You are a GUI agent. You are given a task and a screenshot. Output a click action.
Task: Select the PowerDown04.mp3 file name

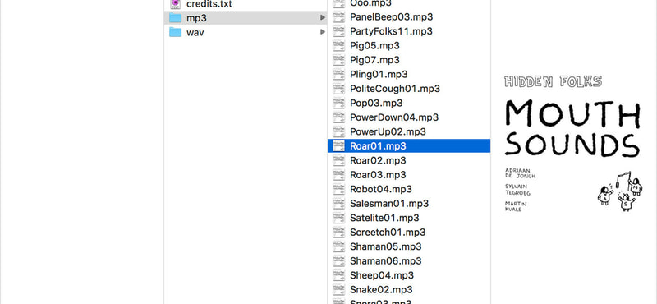394,117
